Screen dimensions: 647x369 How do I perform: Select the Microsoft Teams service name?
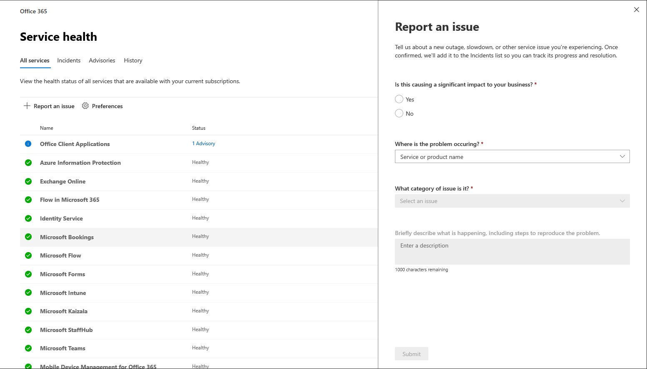tap(62, 348)
